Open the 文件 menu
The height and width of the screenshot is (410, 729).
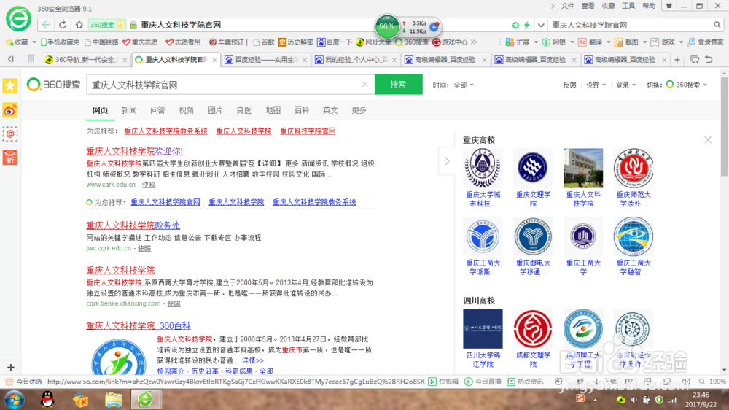tap(568, 6)
